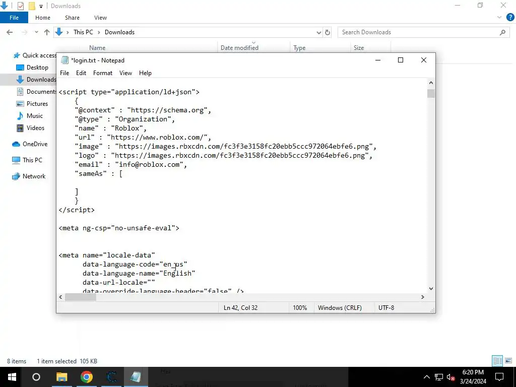The width and height of the screenshot is (516, 387).
Task: Select Pictures in the navigation pane
Action: point(32,104)
